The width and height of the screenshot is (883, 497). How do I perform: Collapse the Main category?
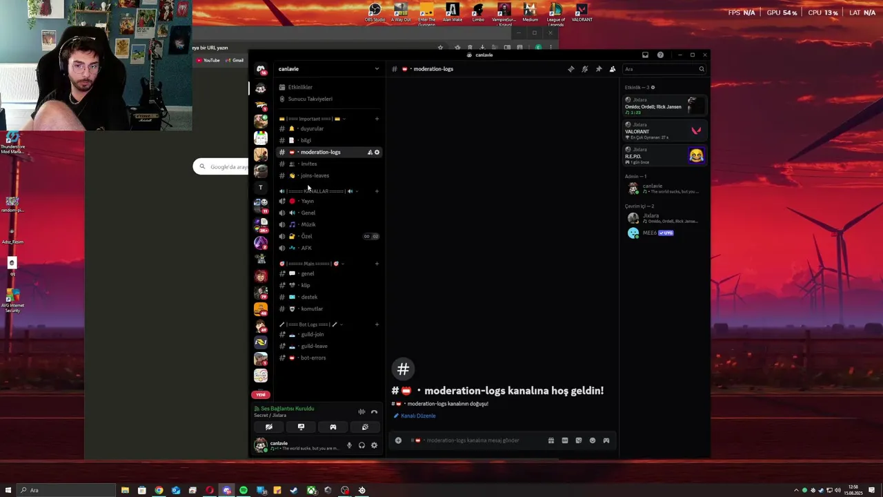311,264
